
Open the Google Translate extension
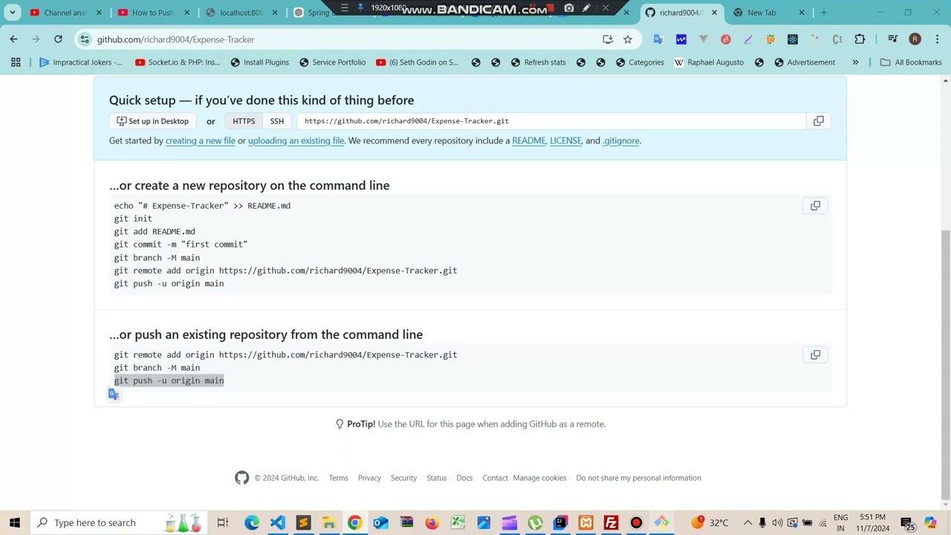(658, 39)
